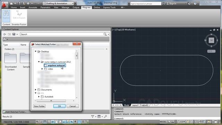Switch to the Layout1 tab
This screenshot has width=222, height=125.
(x=135, y=105)
